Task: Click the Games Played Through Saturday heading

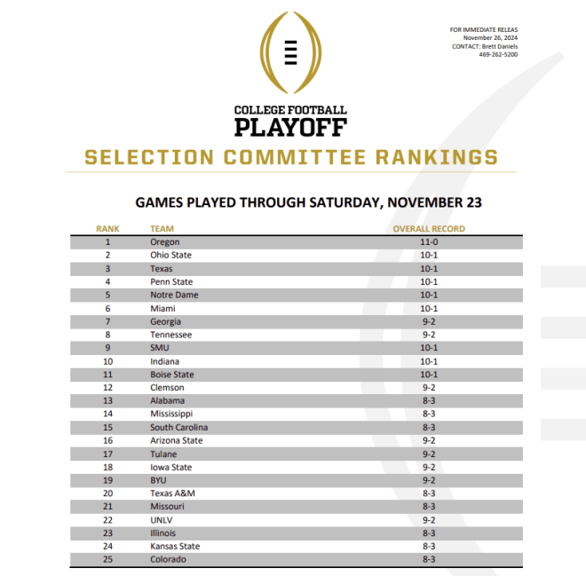Action: (x=308, y=202)
